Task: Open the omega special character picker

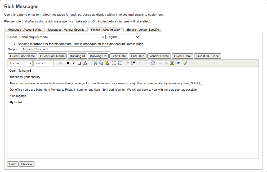Action: (x=153, y=63)
